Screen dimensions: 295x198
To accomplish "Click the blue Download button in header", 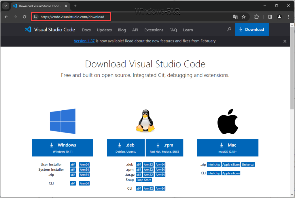I will [252, 30].
